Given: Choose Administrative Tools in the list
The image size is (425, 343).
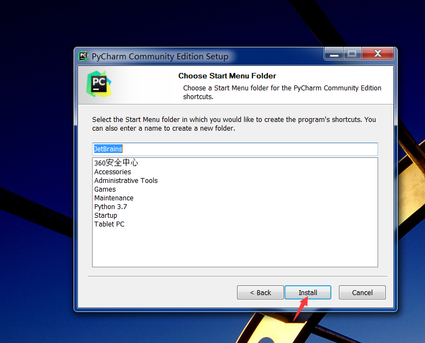Looking at the screenshot, I should pos(126,180).
